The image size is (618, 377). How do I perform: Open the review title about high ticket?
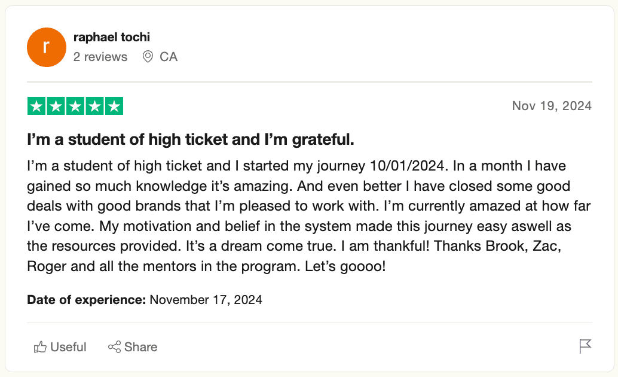coord(191,140)
